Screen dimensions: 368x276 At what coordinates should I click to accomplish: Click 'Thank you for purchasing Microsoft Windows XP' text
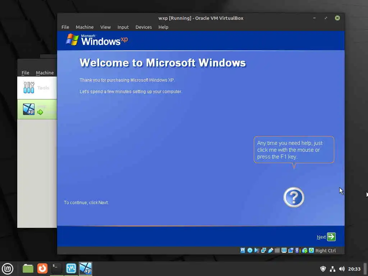click(127, 80)
